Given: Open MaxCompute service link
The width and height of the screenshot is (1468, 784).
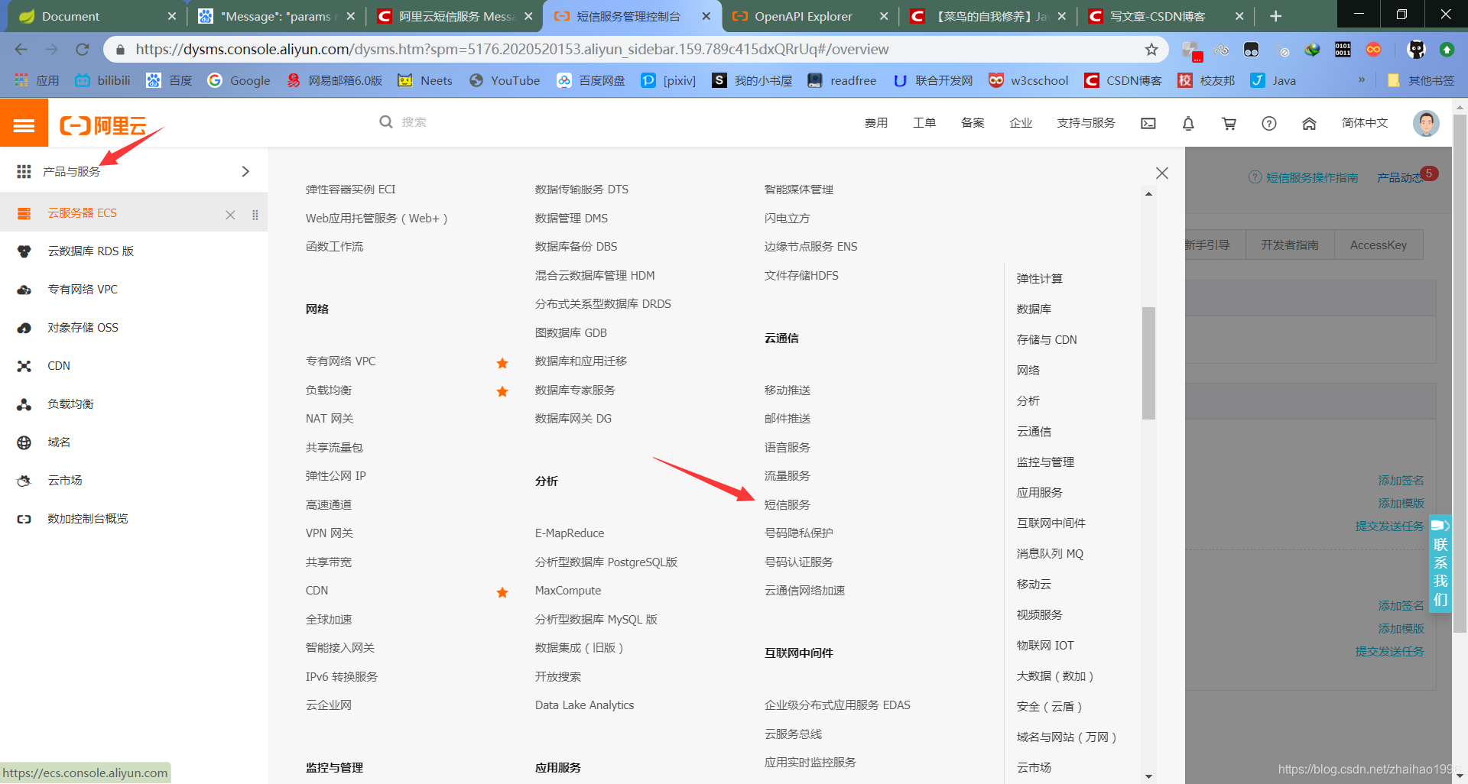Looking at the screenshot, I should [x=568, y=590].
